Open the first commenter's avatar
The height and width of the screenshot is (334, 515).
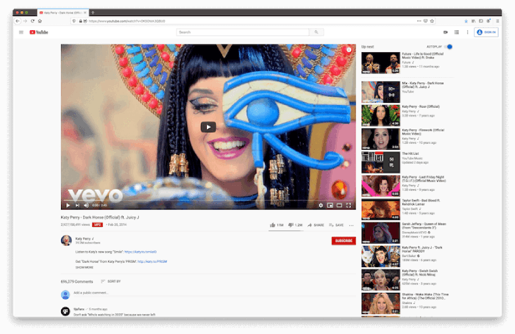(65, 311)
